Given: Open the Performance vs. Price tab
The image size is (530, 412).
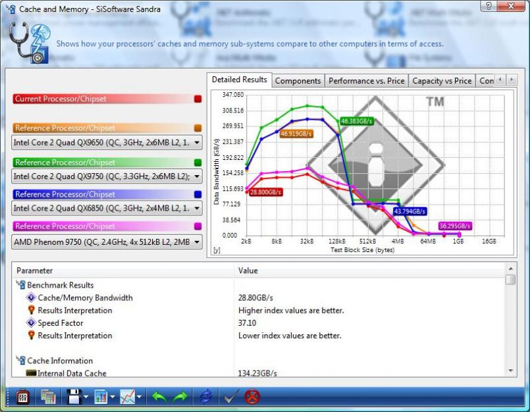Looking at the screenshot, I should click(x=366, y=80).
